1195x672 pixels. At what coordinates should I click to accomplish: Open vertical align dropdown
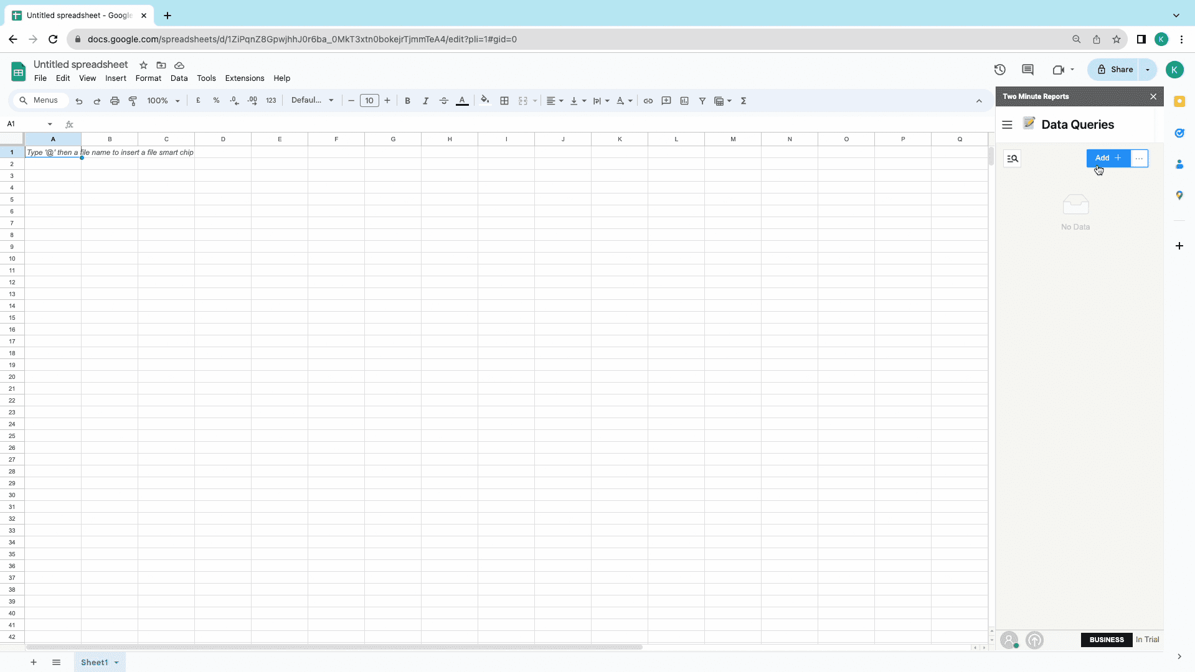[578, 101]
